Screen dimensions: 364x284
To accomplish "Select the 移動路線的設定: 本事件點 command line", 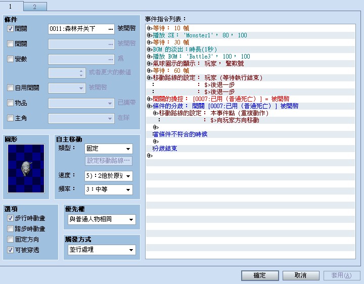I will tap(250, 113).
